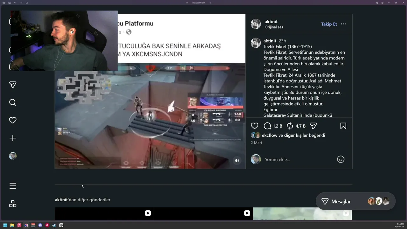Open site controls icon beside the address
This screenshot has height=229, width=407.
coord(210,3)
